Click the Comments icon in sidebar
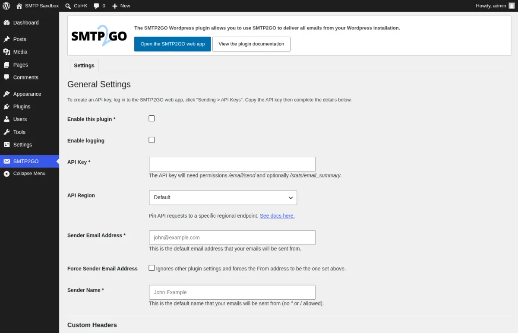Image resolution: width=518 pixels, height=333 pixels. (6, 77)
